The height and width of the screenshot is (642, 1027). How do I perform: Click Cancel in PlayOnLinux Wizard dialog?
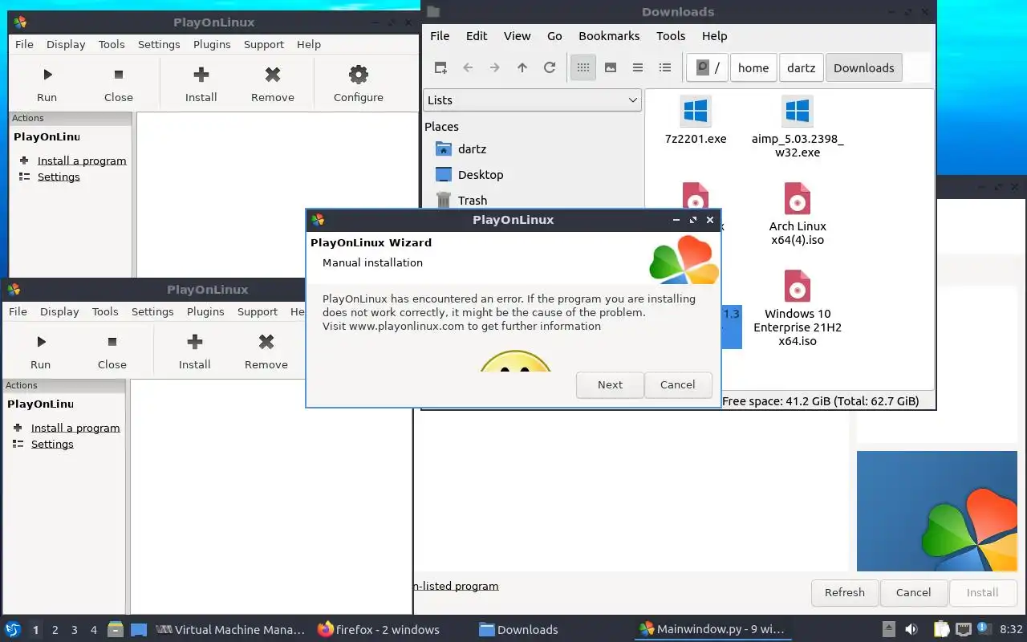(x=678, y=385)
